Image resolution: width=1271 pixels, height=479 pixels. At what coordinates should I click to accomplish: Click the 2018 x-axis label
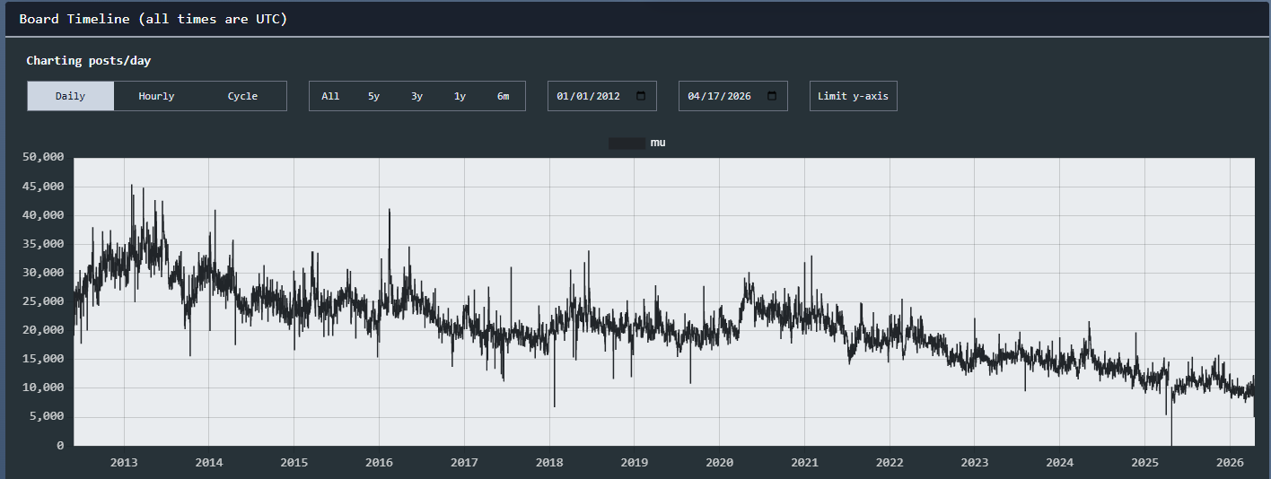[549, 463]
